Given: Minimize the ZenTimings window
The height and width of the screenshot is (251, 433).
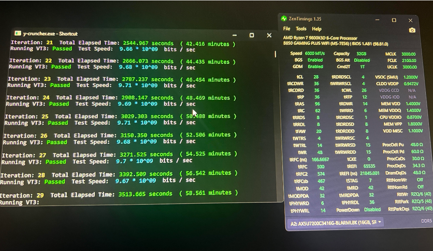Looking at the screenshot, I should (377, 20).
